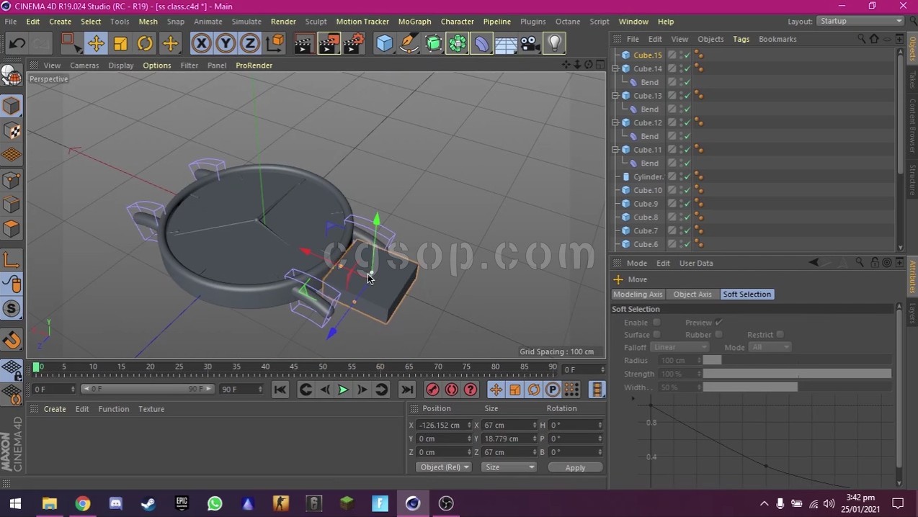The height and width of the screenshot is (517, 918).
Task: Click the Cube.6 phong tag
Action: pos(698,245)
